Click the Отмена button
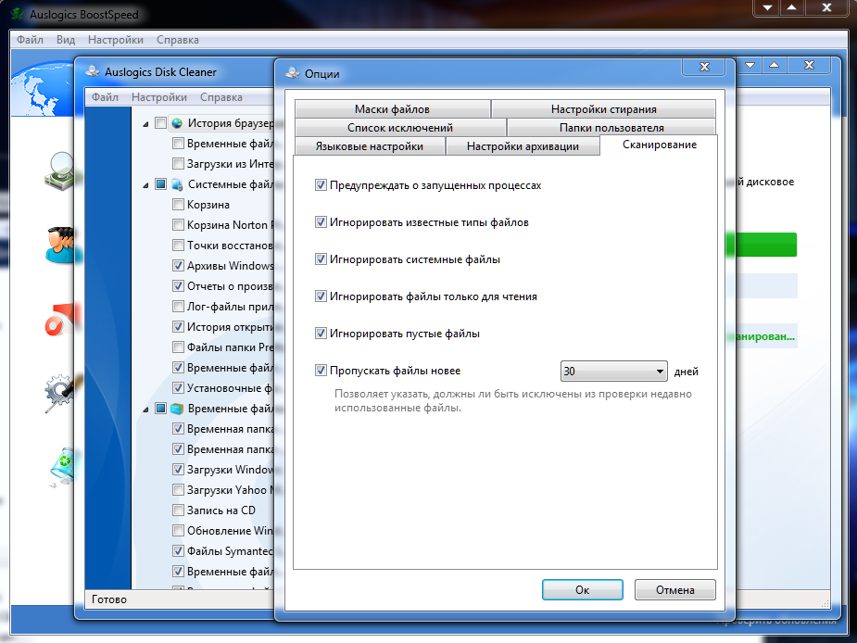This screenshot has width=857, height=643. 675,590
